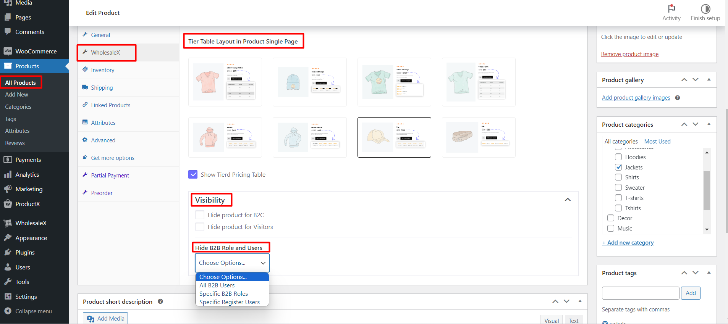Click the Add tag button
The image size is (728, 324).
[691, 293]
